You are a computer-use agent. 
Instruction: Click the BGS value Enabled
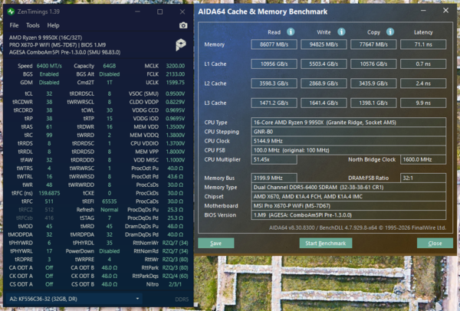click(49, 74)
